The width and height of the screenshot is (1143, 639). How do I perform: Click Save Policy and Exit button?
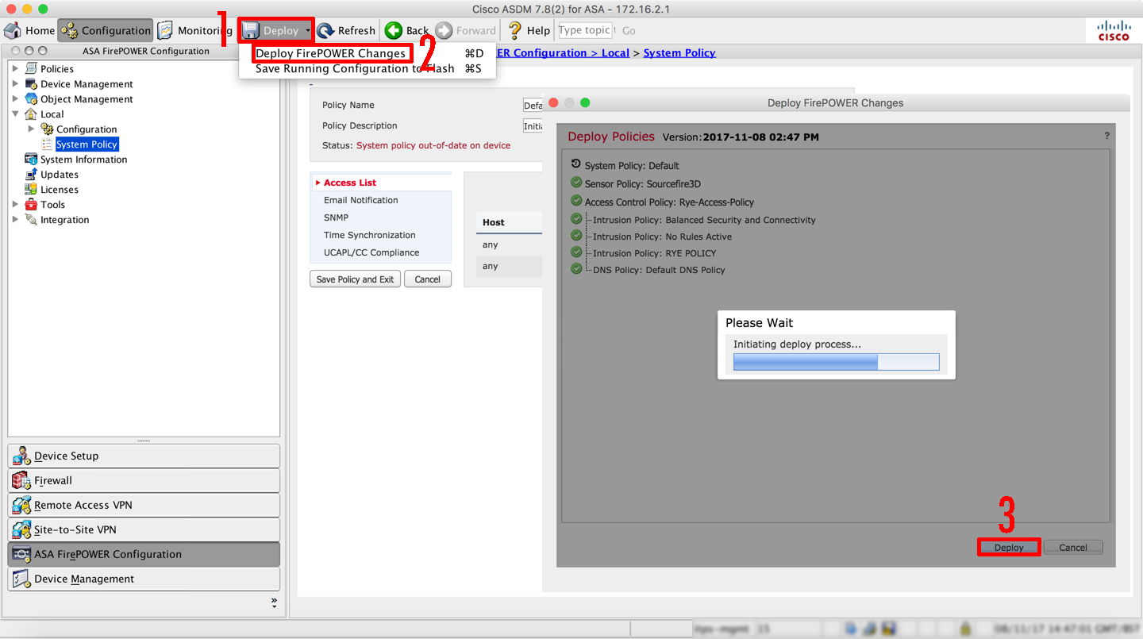pos(355,279)
